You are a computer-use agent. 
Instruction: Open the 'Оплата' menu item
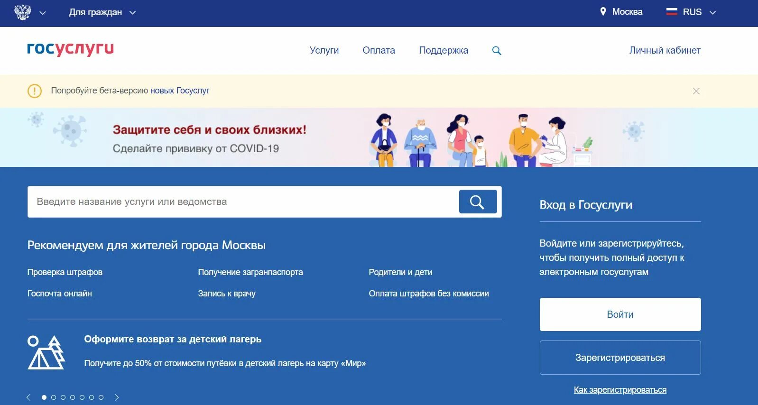point(379,50)
